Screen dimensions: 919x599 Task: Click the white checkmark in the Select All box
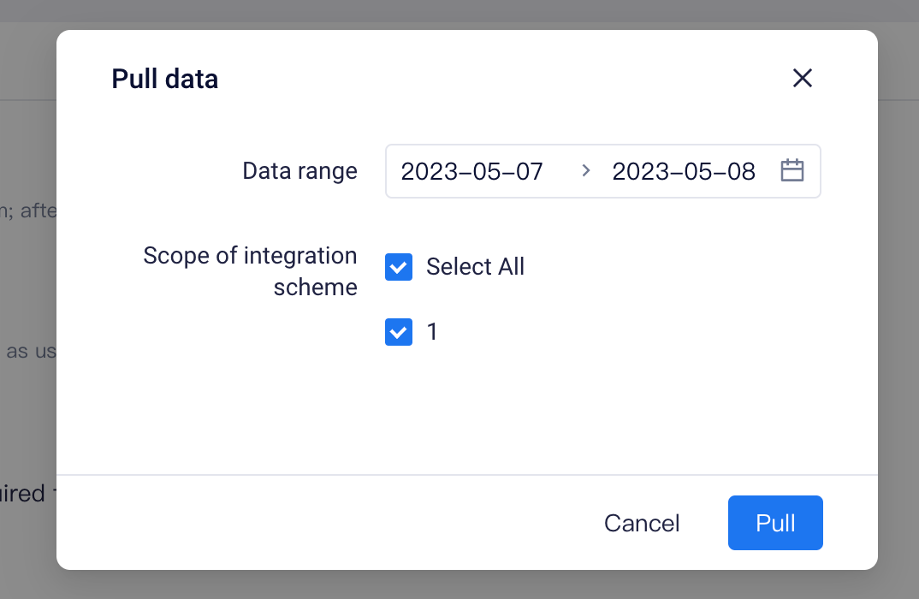click(399, 268)
